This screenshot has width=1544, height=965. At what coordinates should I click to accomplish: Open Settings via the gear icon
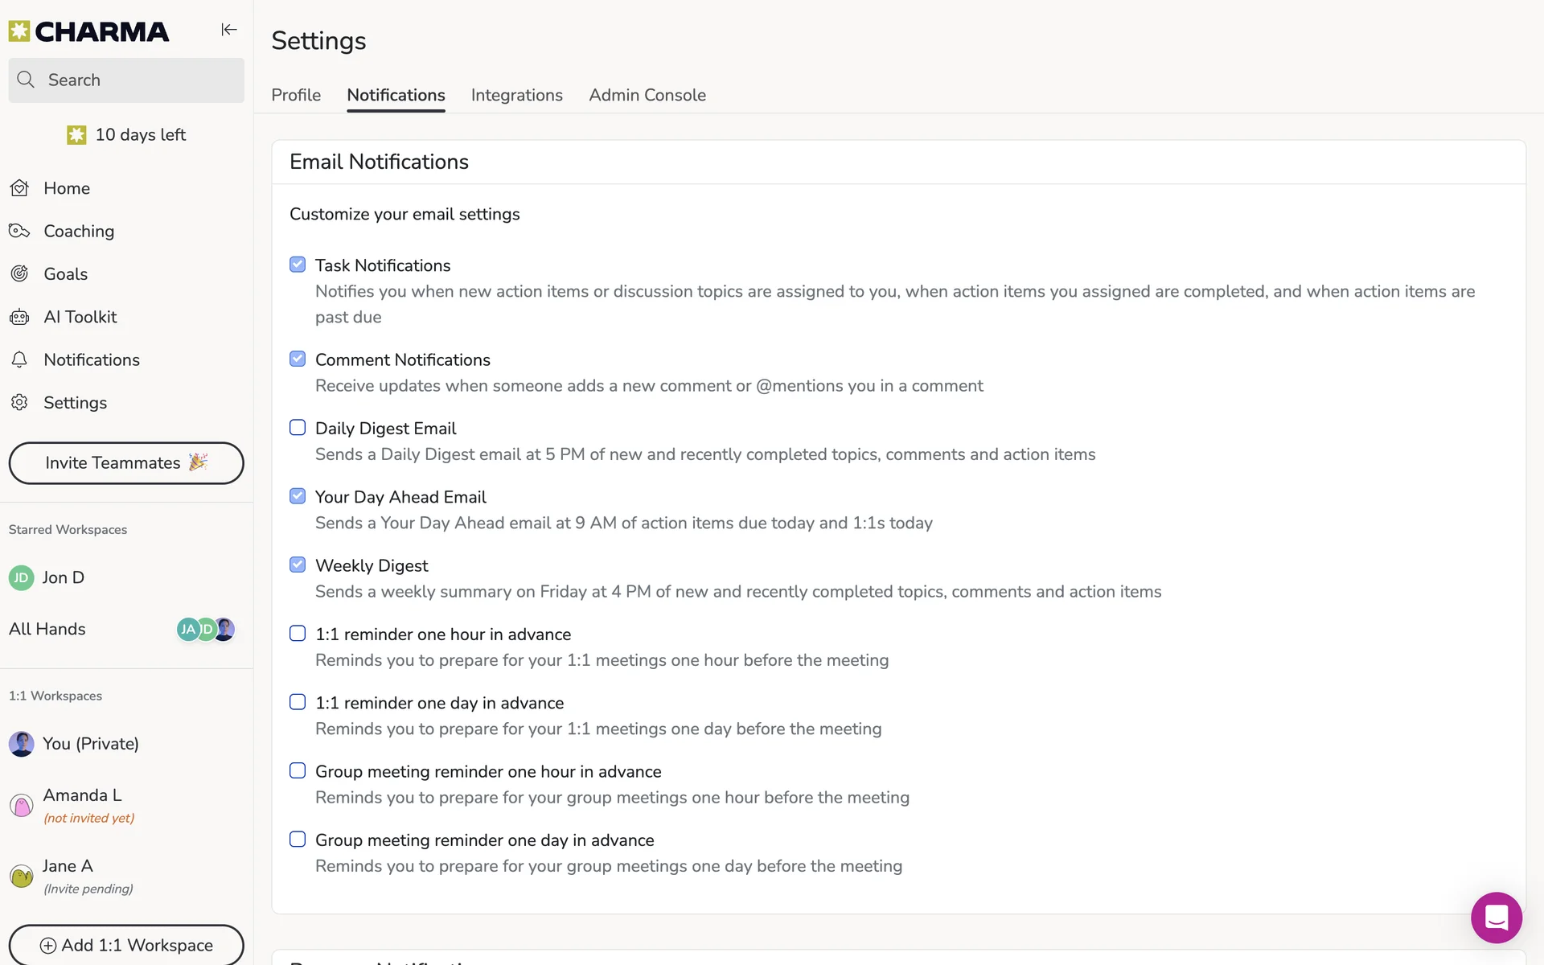[x=20, y=402]
